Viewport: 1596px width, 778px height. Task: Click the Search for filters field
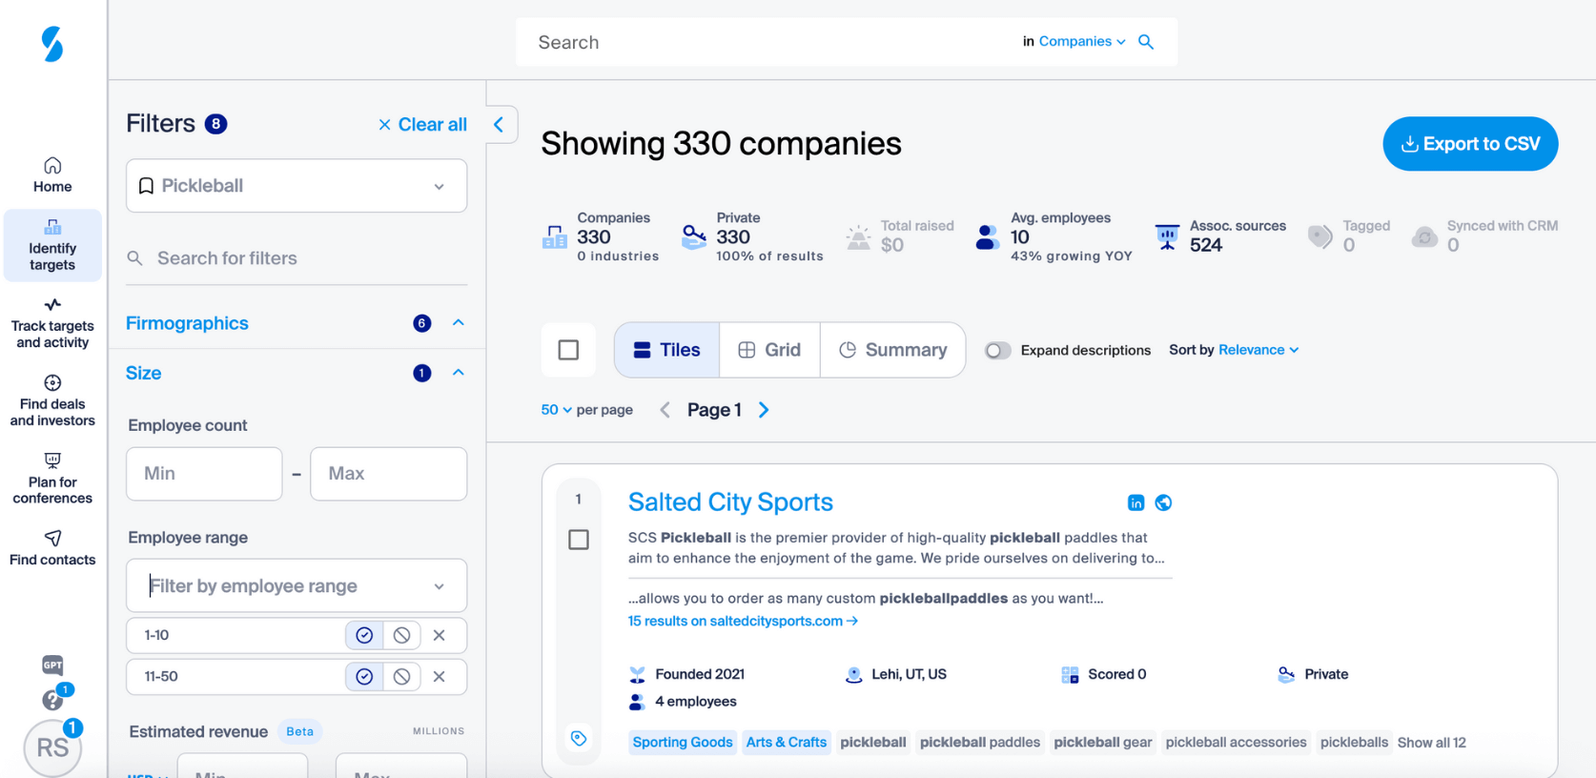click(297, 258)
